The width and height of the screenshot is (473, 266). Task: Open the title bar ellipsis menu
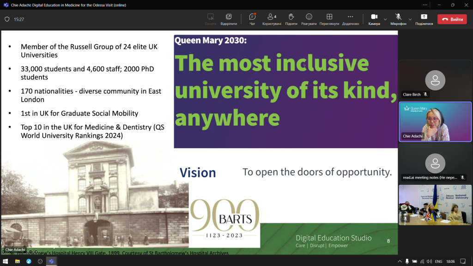pos(425,5)
